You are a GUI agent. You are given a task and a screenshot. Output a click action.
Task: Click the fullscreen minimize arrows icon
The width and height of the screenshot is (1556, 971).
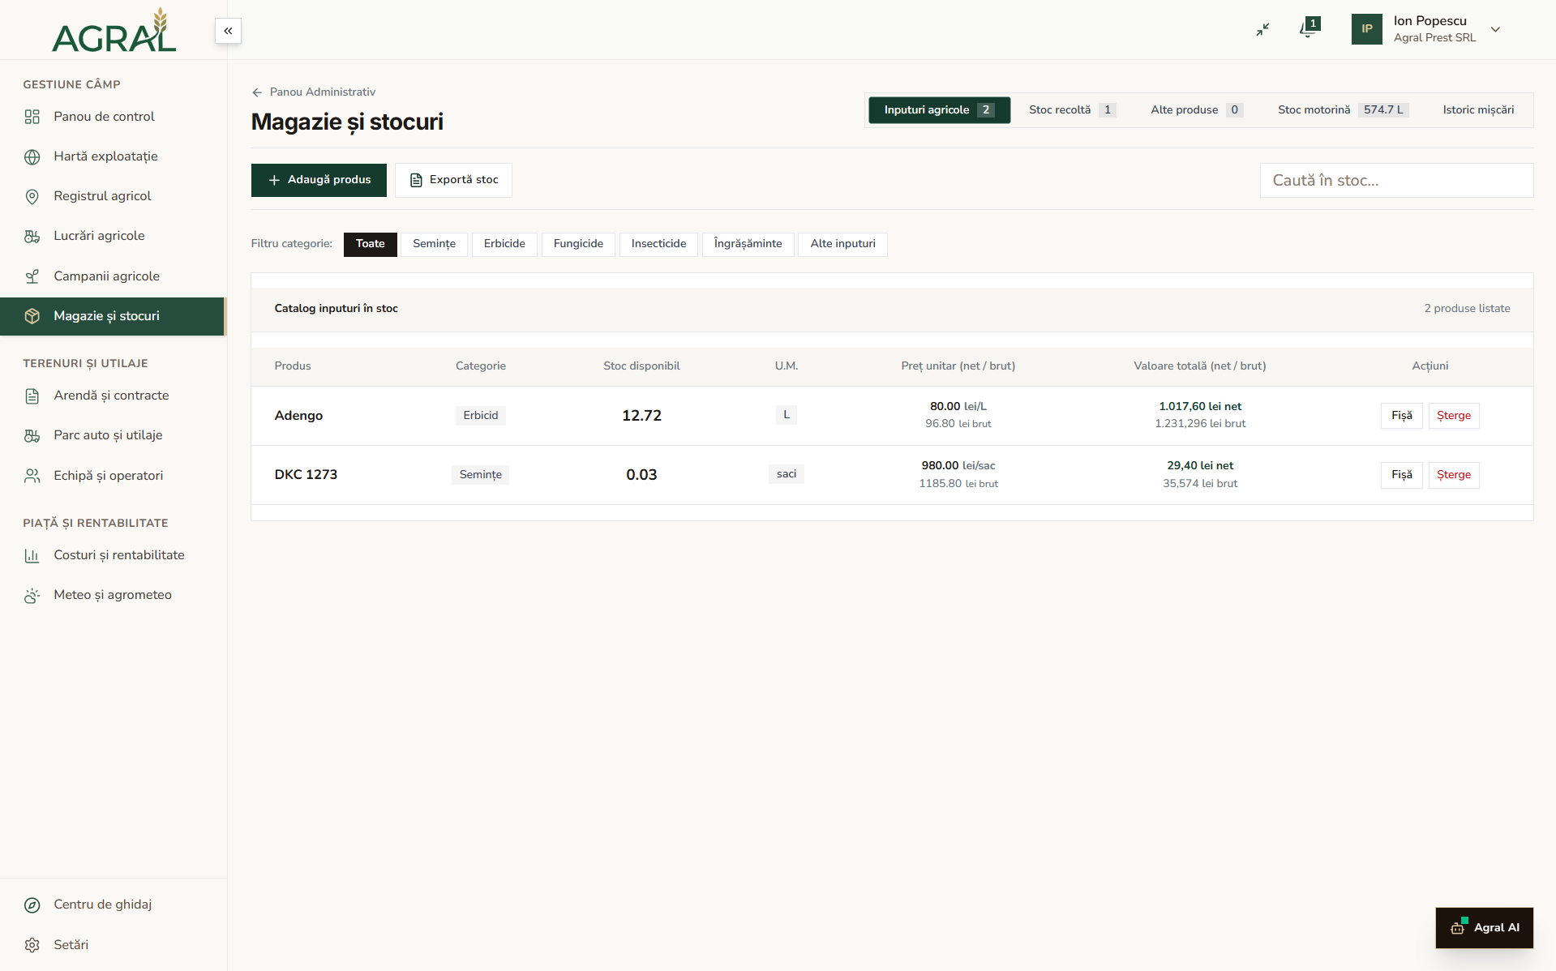1262,29
